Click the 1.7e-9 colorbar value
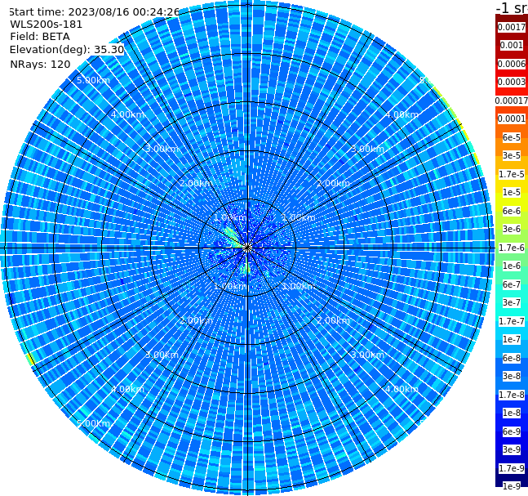Screen dimensions: 528x496 512,468
